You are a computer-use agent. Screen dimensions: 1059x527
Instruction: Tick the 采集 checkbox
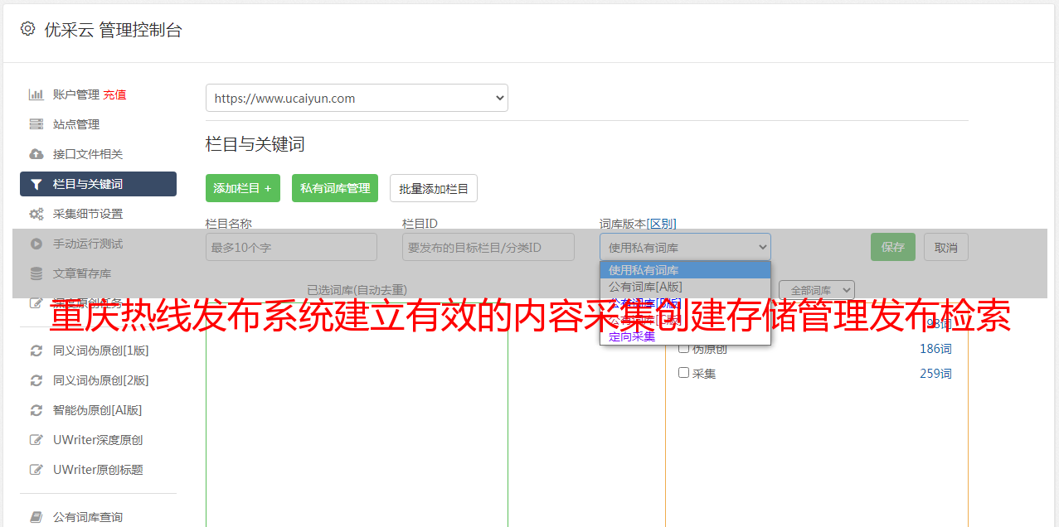(x=684, y=373)
